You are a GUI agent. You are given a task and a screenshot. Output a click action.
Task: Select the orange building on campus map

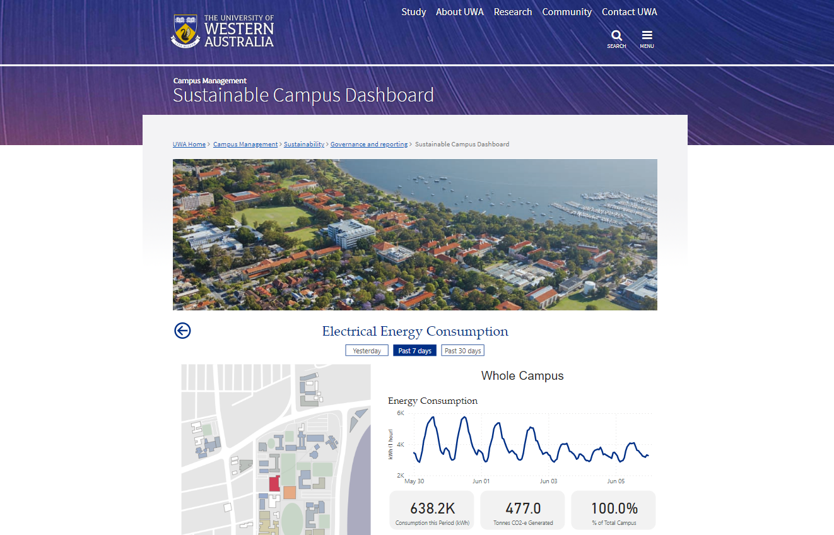point(290,493)
